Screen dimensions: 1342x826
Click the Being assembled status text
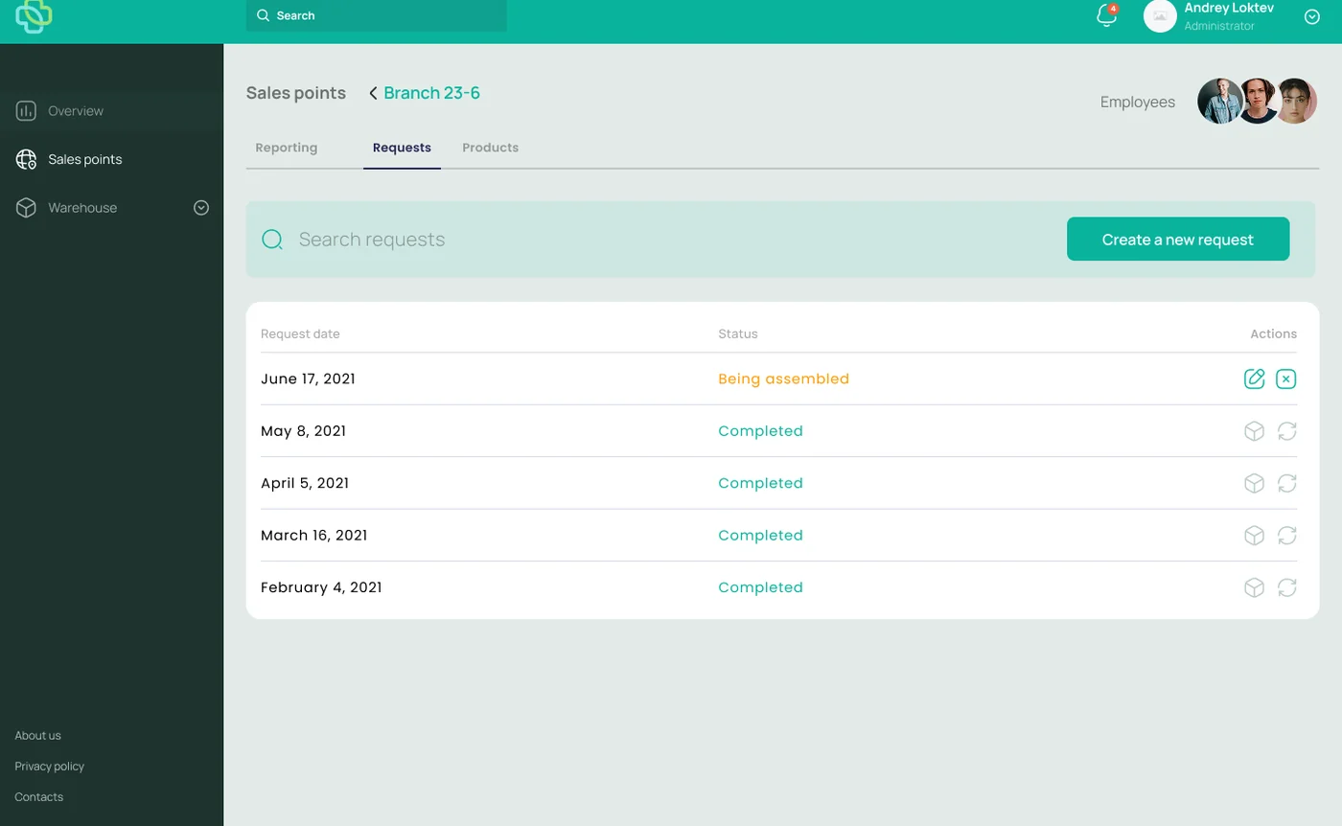coord(783,379)
